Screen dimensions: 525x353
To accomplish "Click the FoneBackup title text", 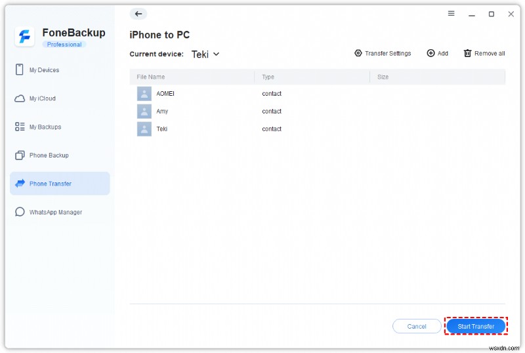I will (73, 33).
